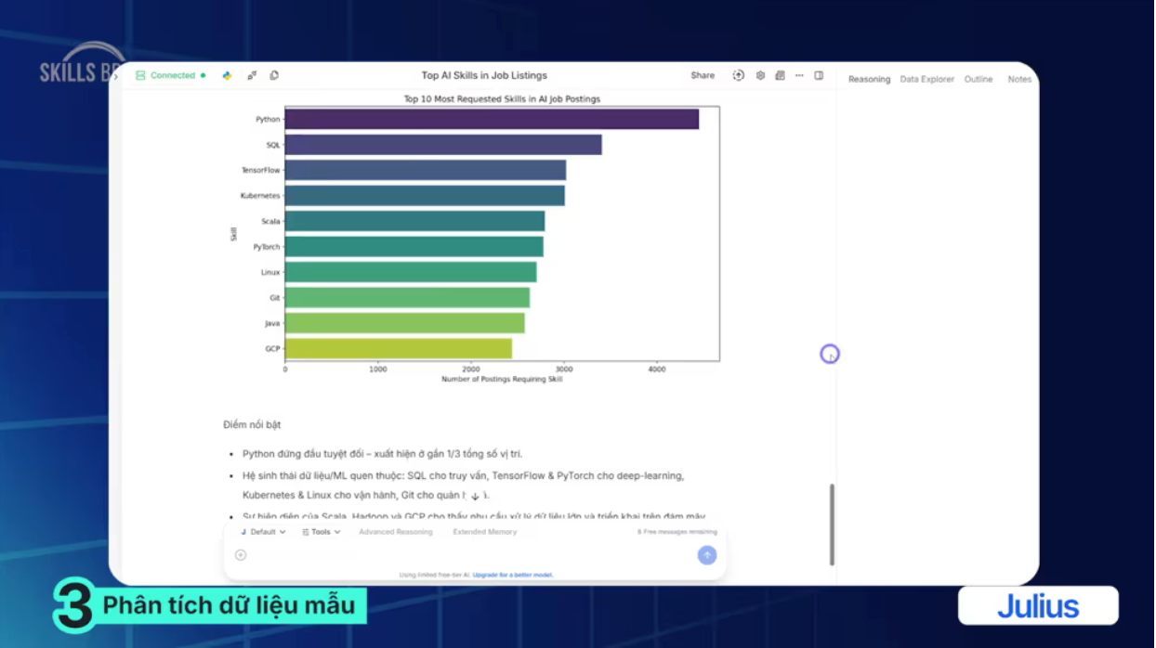The height and width of the screenshot is (648, 1156).
Task: Expand the Tools dropdown menu
Action: (322, 532)
